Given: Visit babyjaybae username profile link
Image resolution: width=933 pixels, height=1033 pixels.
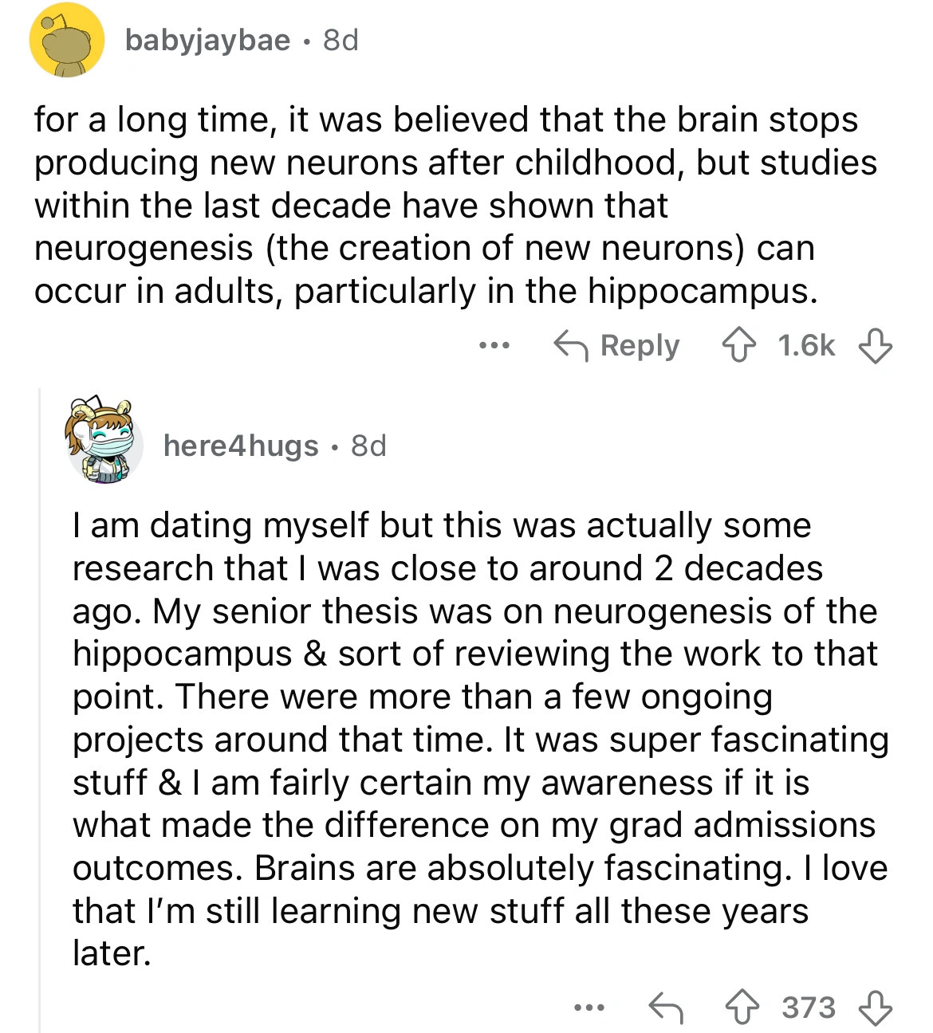Looking at the screenshot, I should point(207,40).
